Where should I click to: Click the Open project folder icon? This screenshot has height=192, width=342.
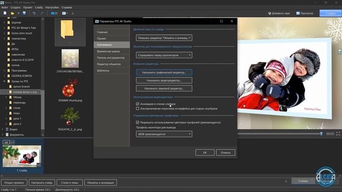(x=12, y=13)
